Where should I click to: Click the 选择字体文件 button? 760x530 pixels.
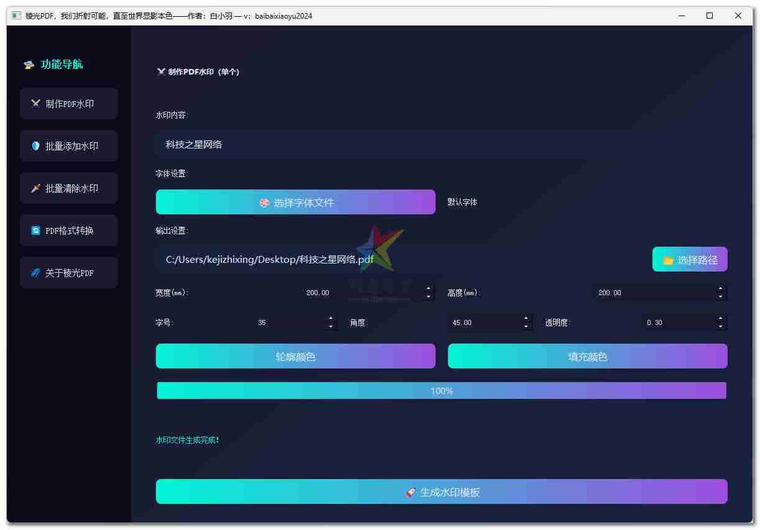click(x=295, y=203)
